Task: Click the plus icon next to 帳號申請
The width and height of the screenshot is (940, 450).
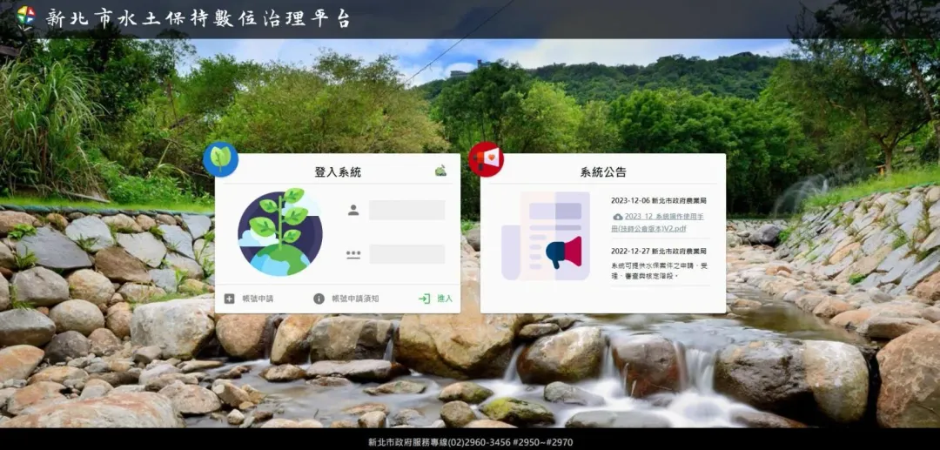Action: (229, 299)
